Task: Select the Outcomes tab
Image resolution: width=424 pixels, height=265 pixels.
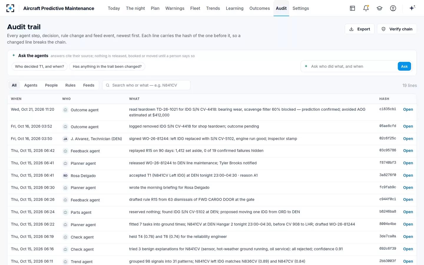Action: [x=259, y=8]
